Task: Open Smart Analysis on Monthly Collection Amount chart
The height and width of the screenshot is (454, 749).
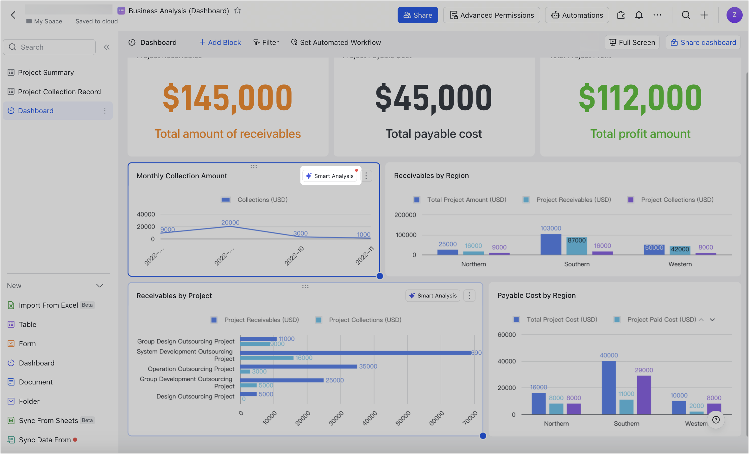Action: click(x=330, y=176)
